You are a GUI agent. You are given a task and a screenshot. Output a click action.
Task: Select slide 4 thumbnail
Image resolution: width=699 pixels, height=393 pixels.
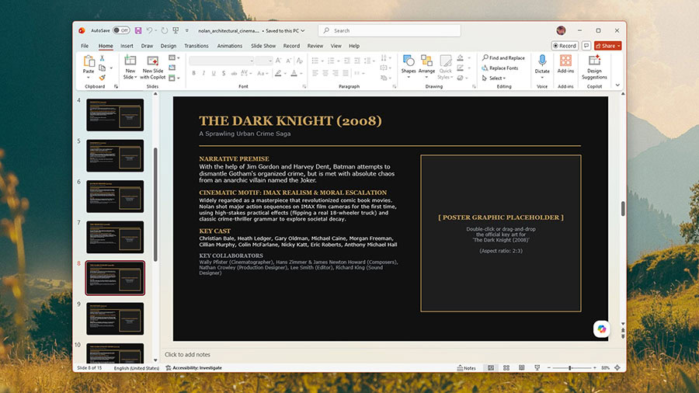(115, 115)
